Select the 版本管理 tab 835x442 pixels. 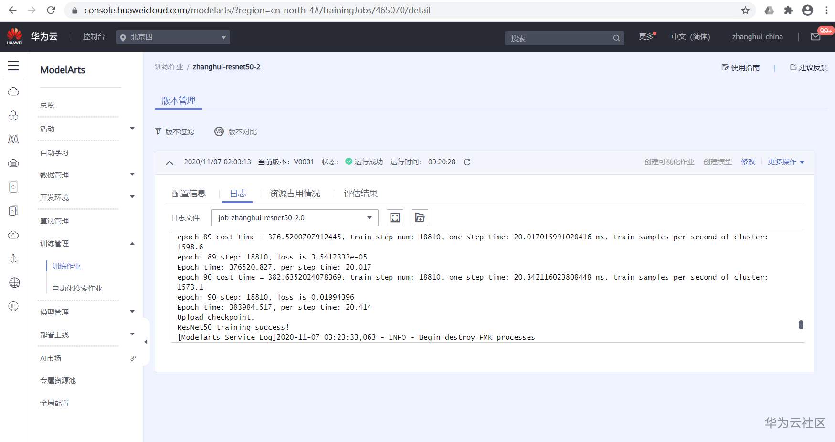pos(179,101)
